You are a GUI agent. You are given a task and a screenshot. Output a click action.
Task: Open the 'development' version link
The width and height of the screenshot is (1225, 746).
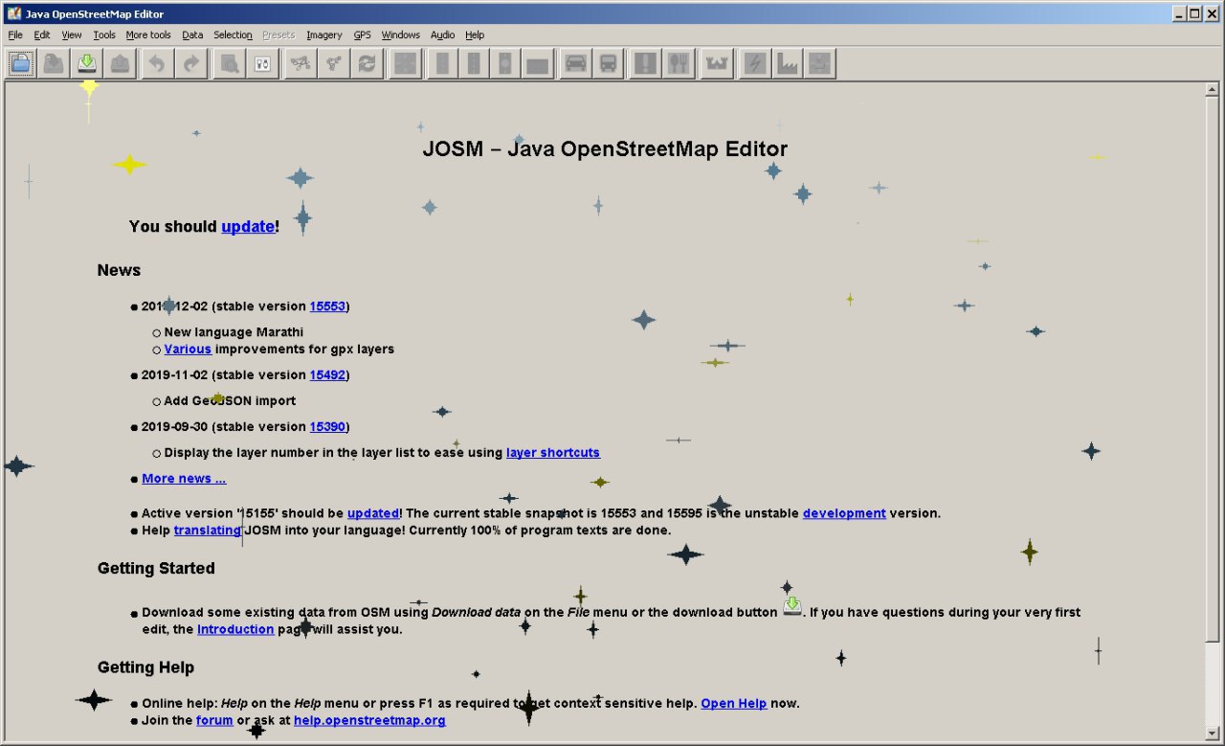[x=844, y=513]
